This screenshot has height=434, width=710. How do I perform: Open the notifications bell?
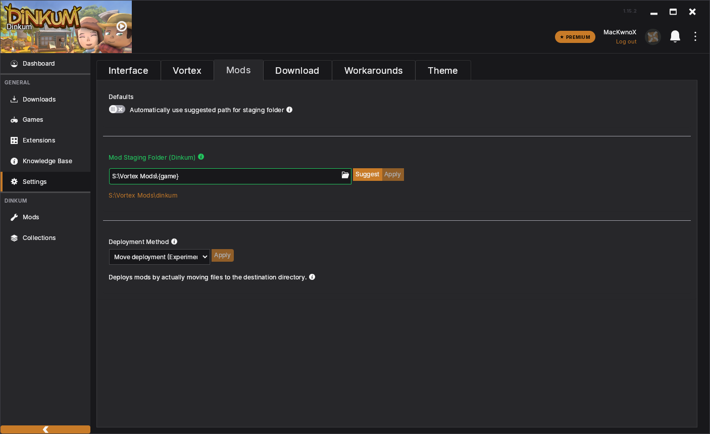(x=675, y=36)
